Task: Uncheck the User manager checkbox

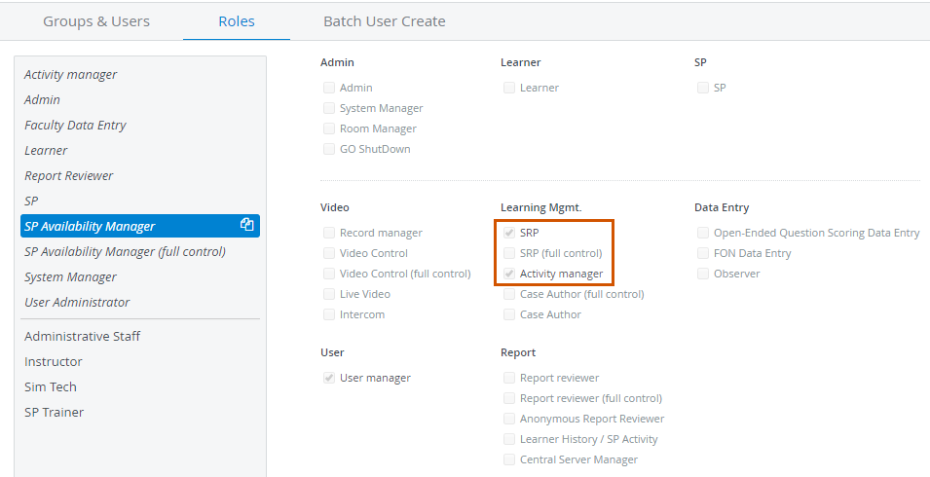Action: 328,378
